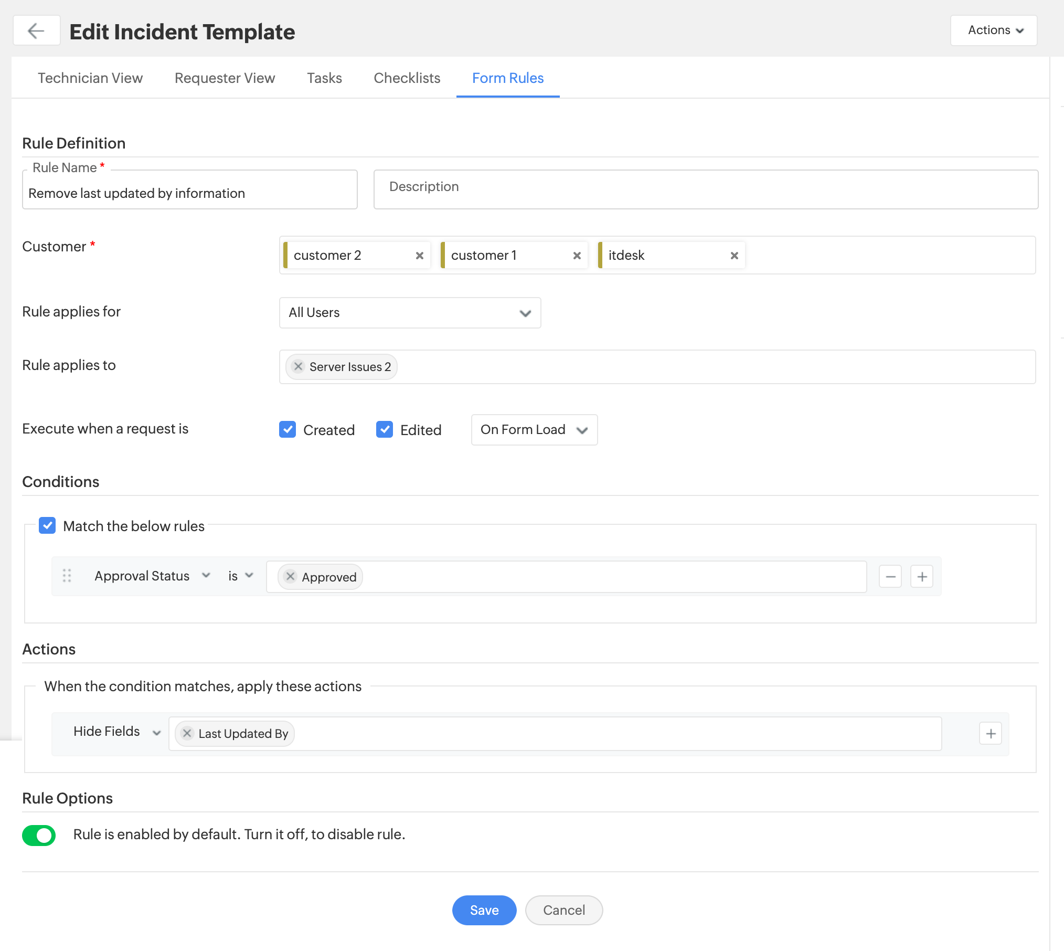This screenshot has height=951, width=1064.
Task: Uncheck the Created checkbox
Action: tap(288, 429)
